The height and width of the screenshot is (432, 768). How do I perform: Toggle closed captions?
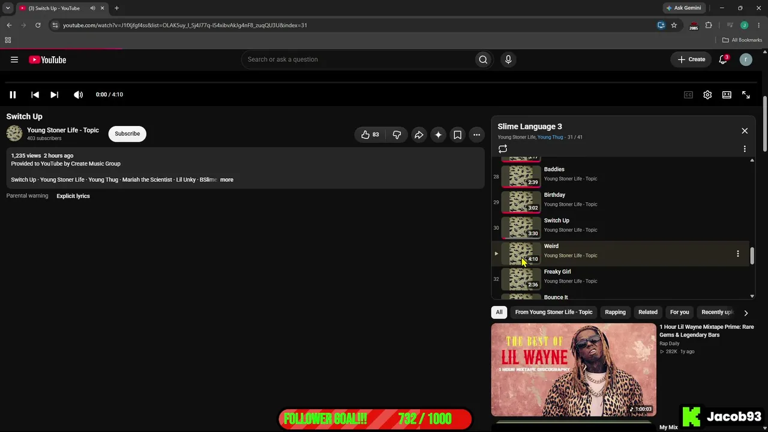[688, 95]
